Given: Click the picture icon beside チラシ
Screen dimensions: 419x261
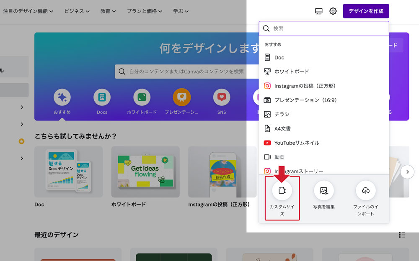Looking at the screenshot, I should [267, 114].
